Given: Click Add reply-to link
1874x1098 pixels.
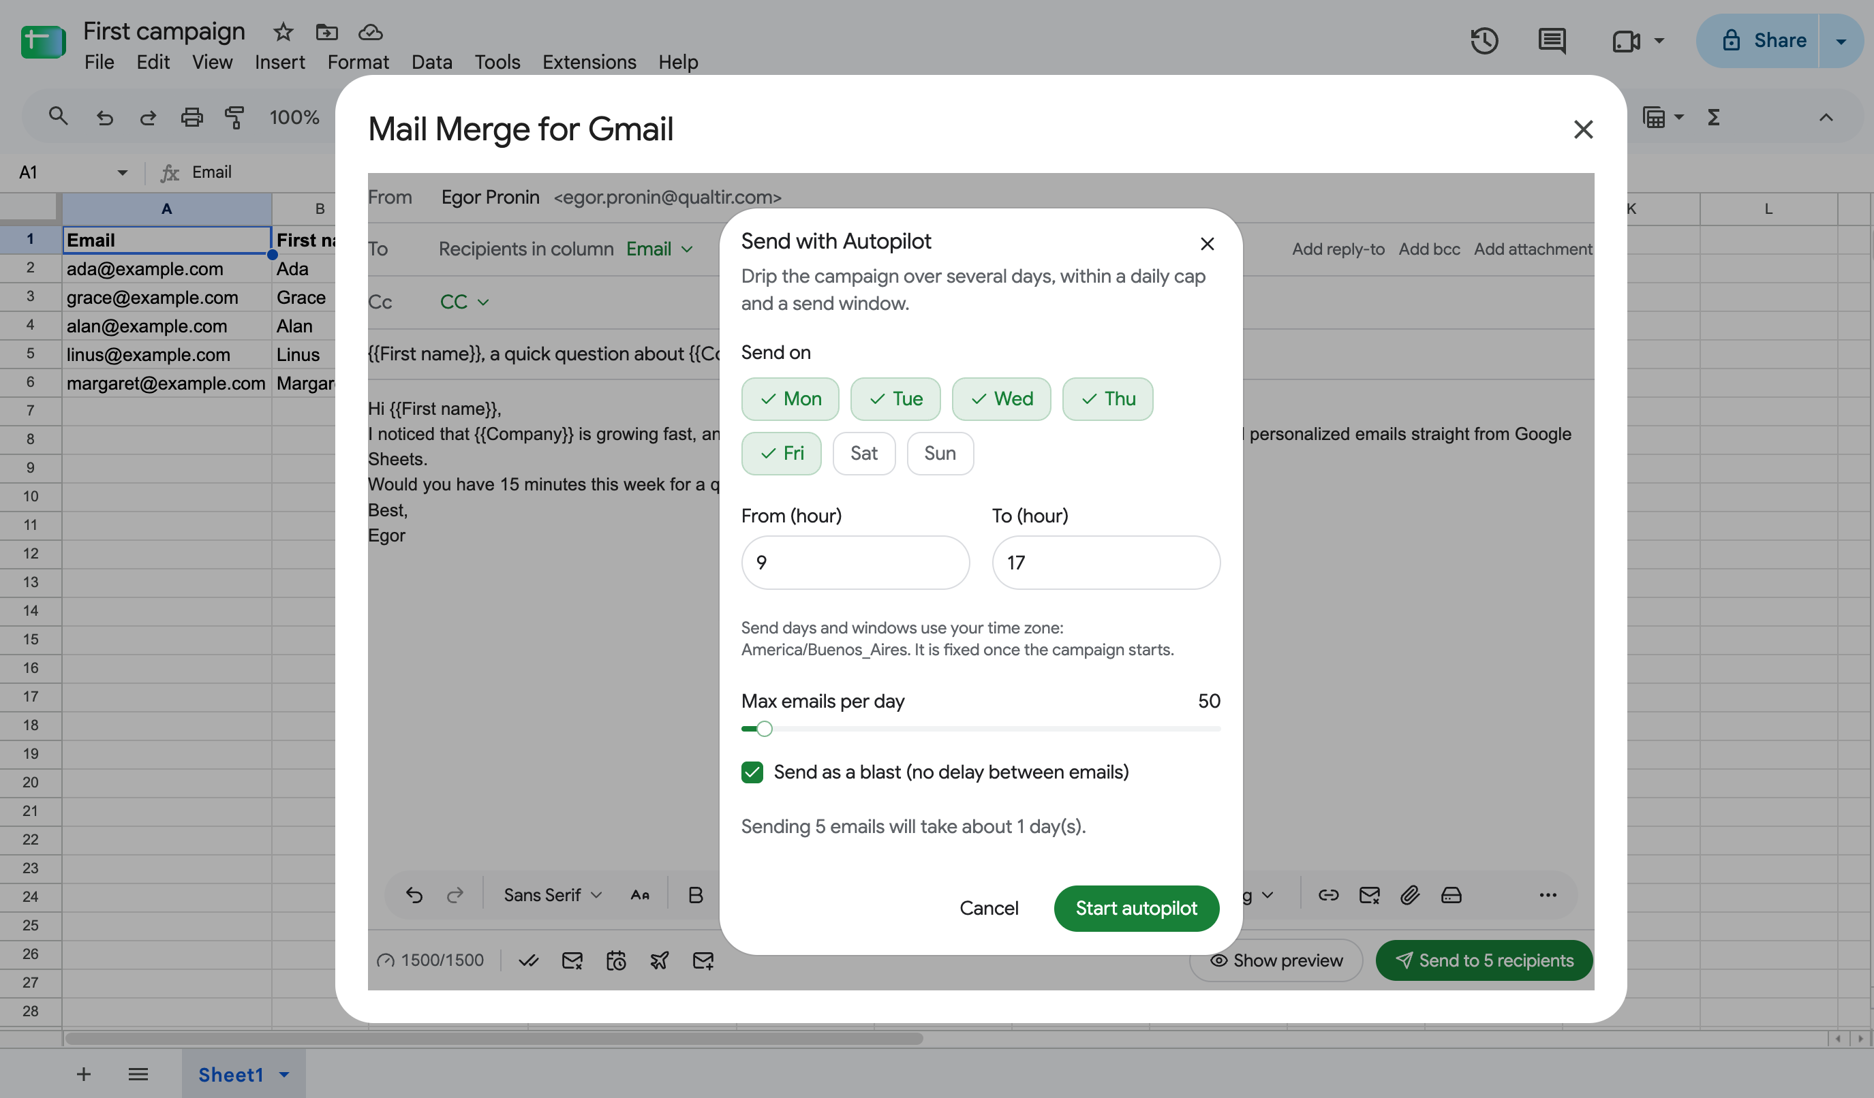Looking at the screenshot, I should coord(1338,249).
